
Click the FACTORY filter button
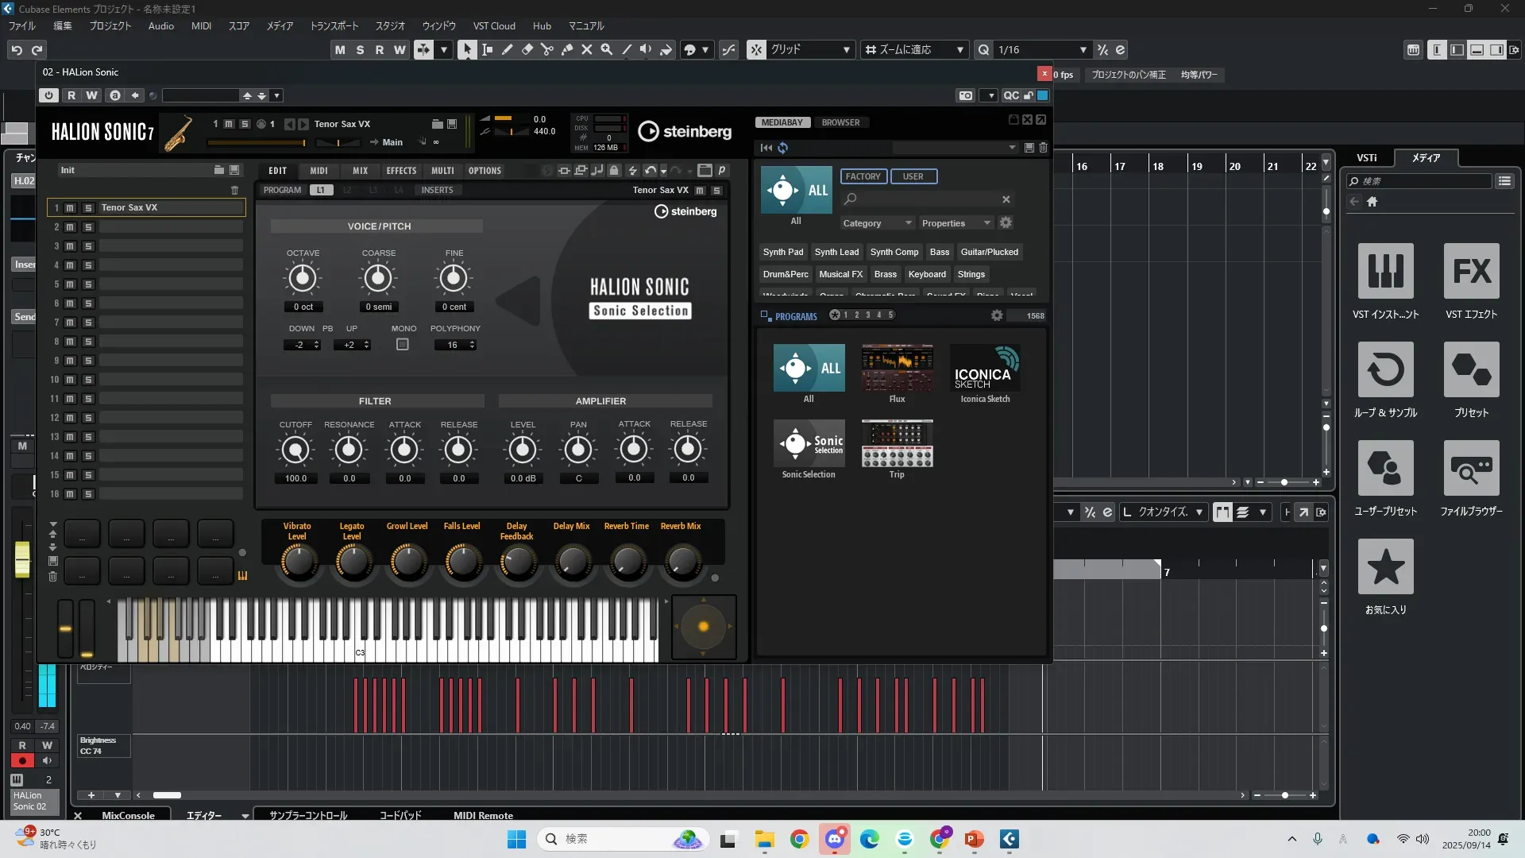[863, 176]
